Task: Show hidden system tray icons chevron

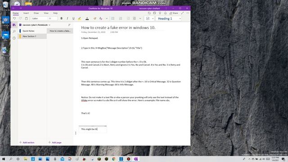Action: coord(249,159)
